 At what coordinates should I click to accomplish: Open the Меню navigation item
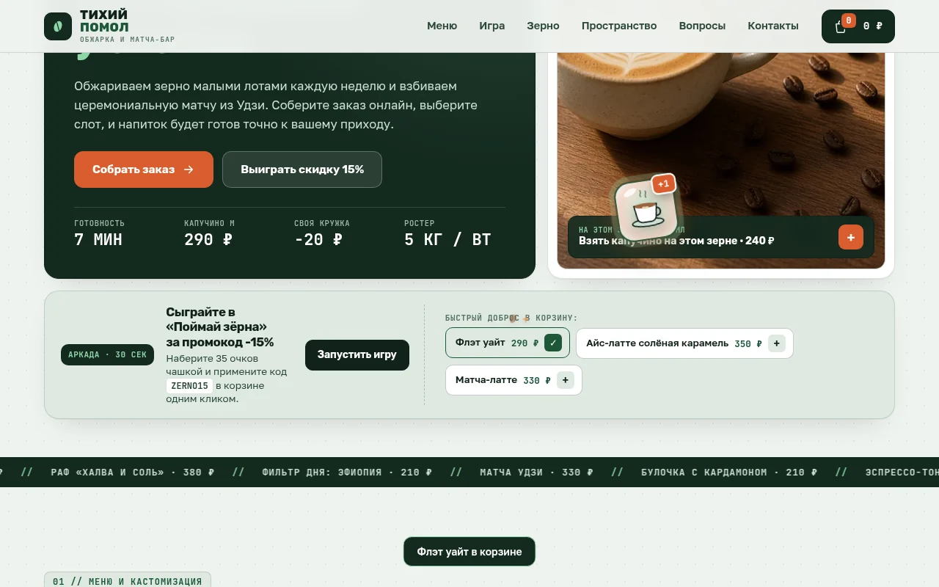(442, 26)
